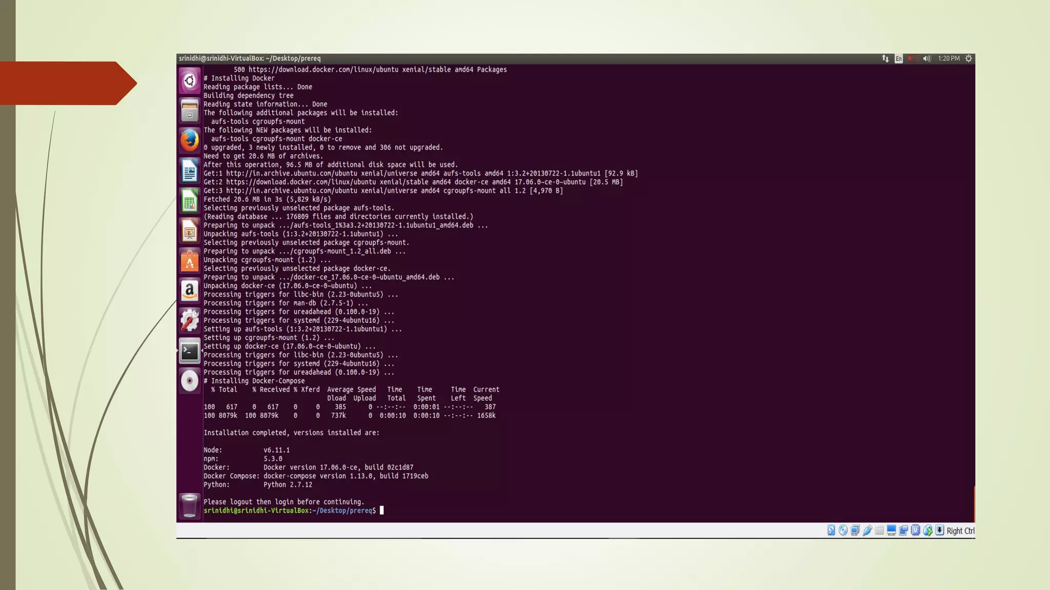This screenshot has height=590, width=1050.
Task: Select the Terminal icon in the launcher
Action: pyautogui.click(x=190, y=351)
